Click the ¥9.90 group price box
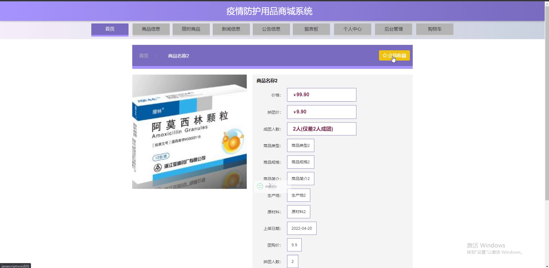Screen dimensions: 549x268 click(322, 112)
